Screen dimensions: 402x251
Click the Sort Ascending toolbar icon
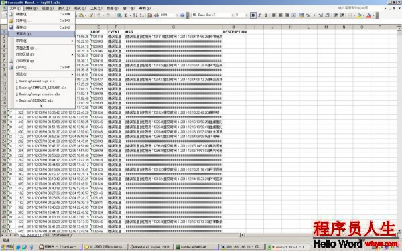[135, 15]
